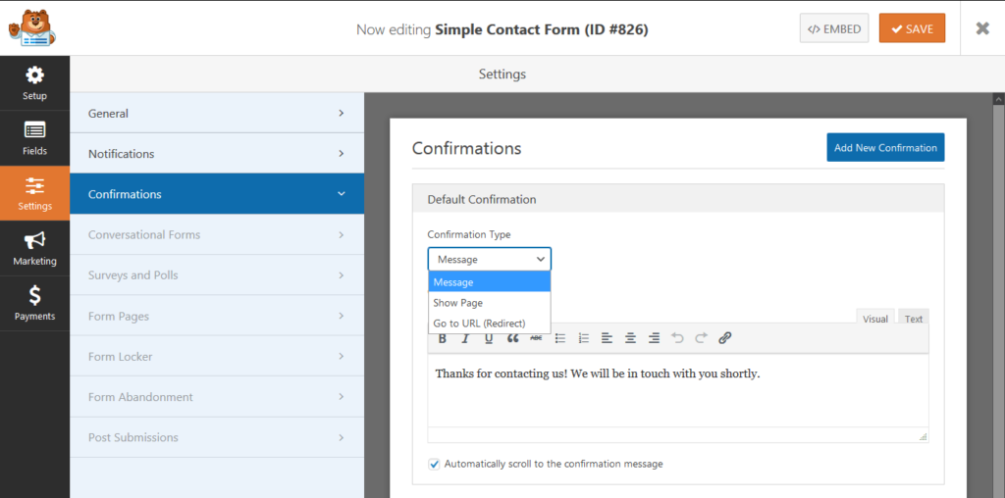Expand the Form Abandonment section
The height and width of the screenshot is (498, 1005).
[x=217, y=397]
